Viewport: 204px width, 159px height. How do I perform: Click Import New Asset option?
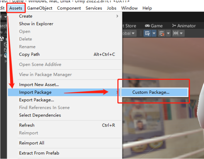[x=39, y=85]
